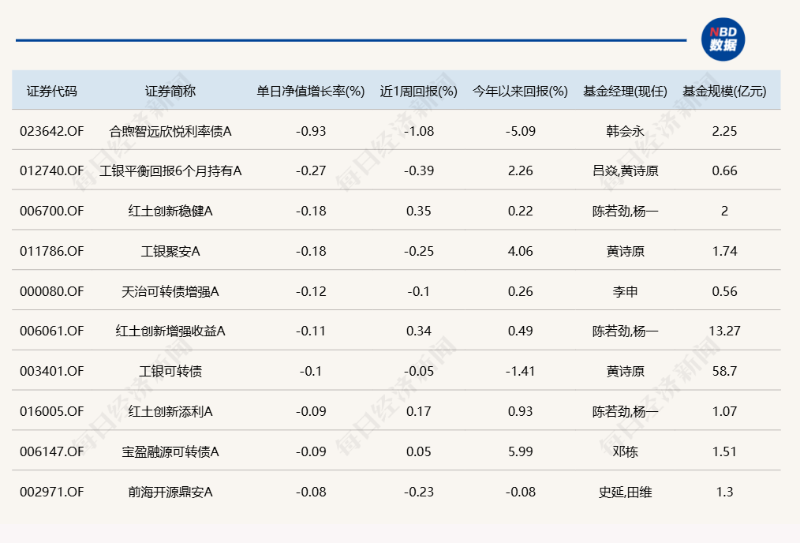
Task: Click year-to-date return 4.06
Action: [x=521, y=251]
